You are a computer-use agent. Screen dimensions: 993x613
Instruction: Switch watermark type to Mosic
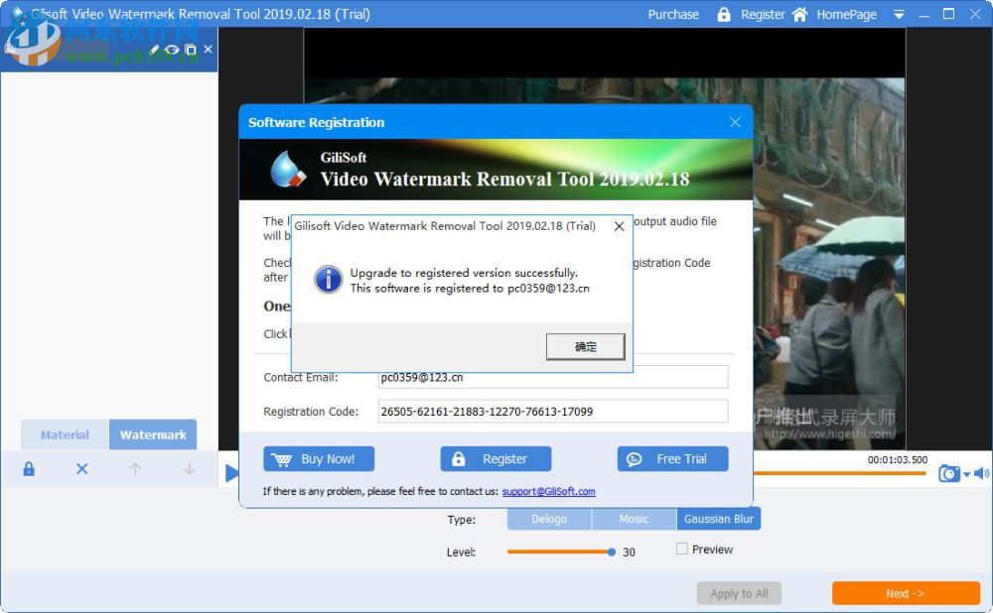tap(634, 518)
